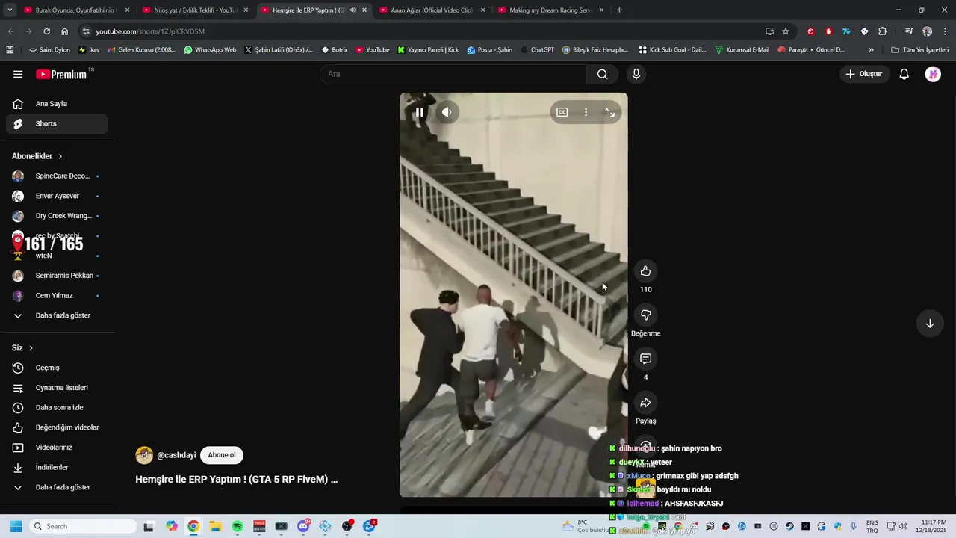
Task: Open the WhatsApp Web bookmark
Action: click(210, 50)
